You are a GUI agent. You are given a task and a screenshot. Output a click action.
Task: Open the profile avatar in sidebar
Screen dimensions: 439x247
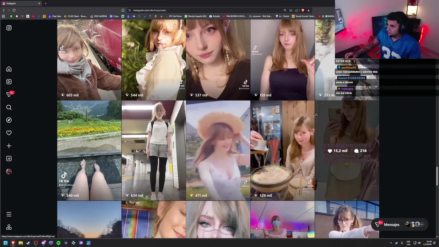coord(9,171)
